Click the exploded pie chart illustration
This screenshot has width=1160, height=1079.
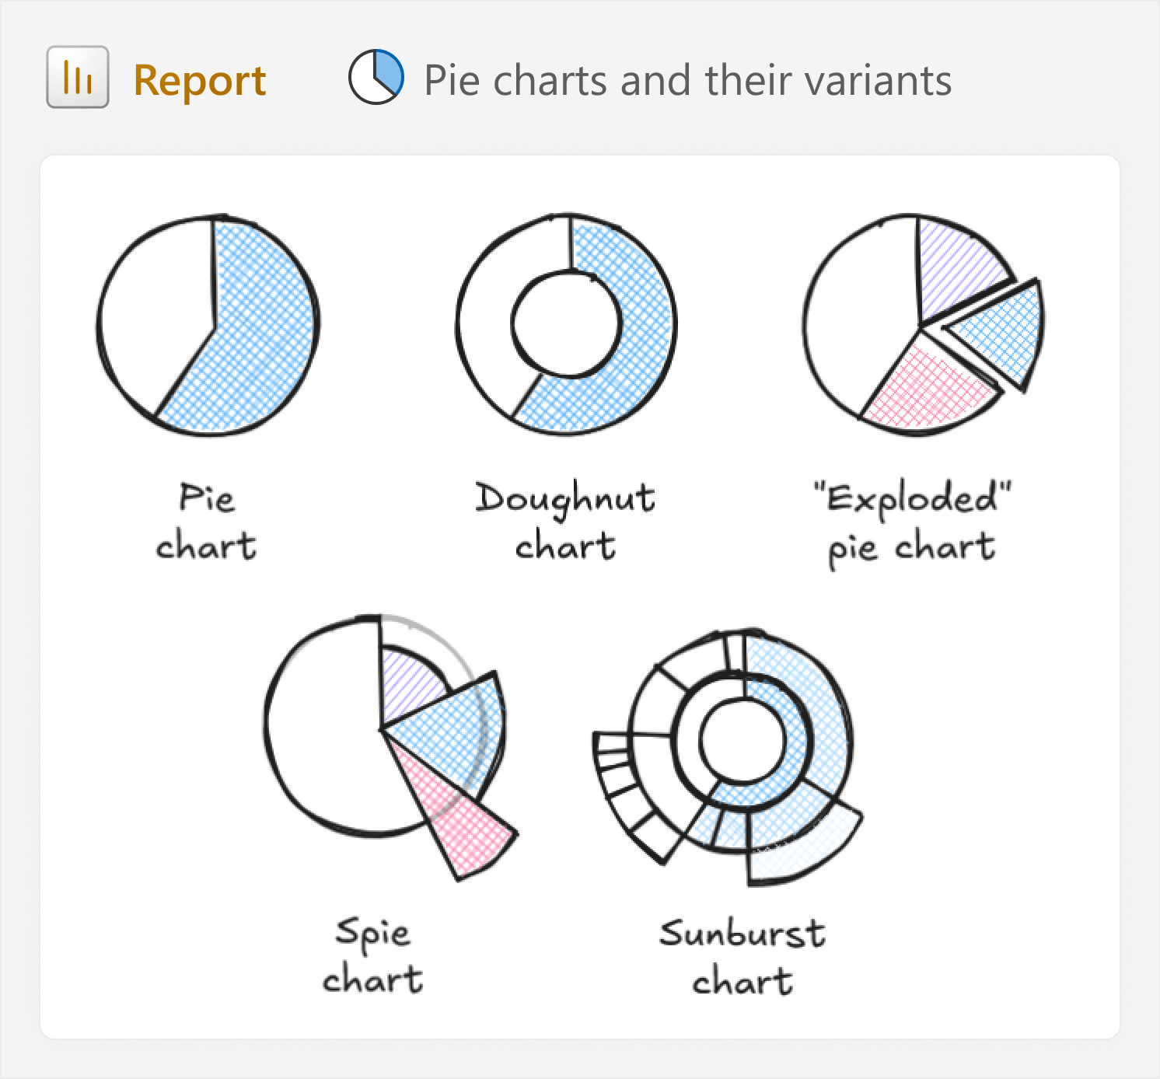tap(924, 324)
